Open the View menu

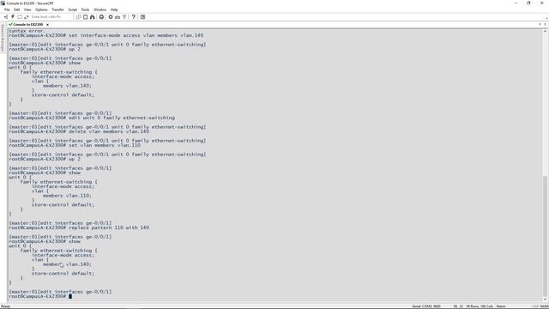[27, 9]
